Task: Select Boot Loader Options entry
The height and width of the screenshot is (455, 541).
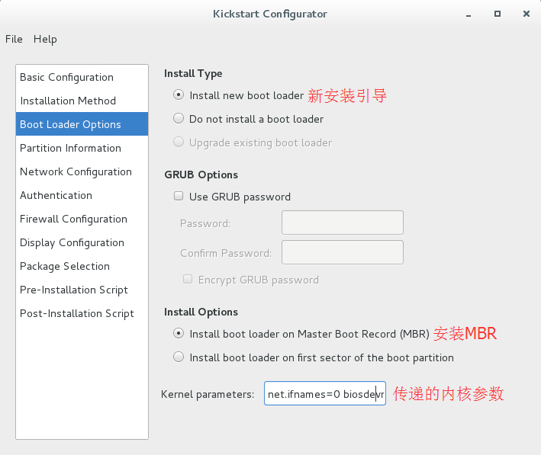Action: (x=82, y=124)
